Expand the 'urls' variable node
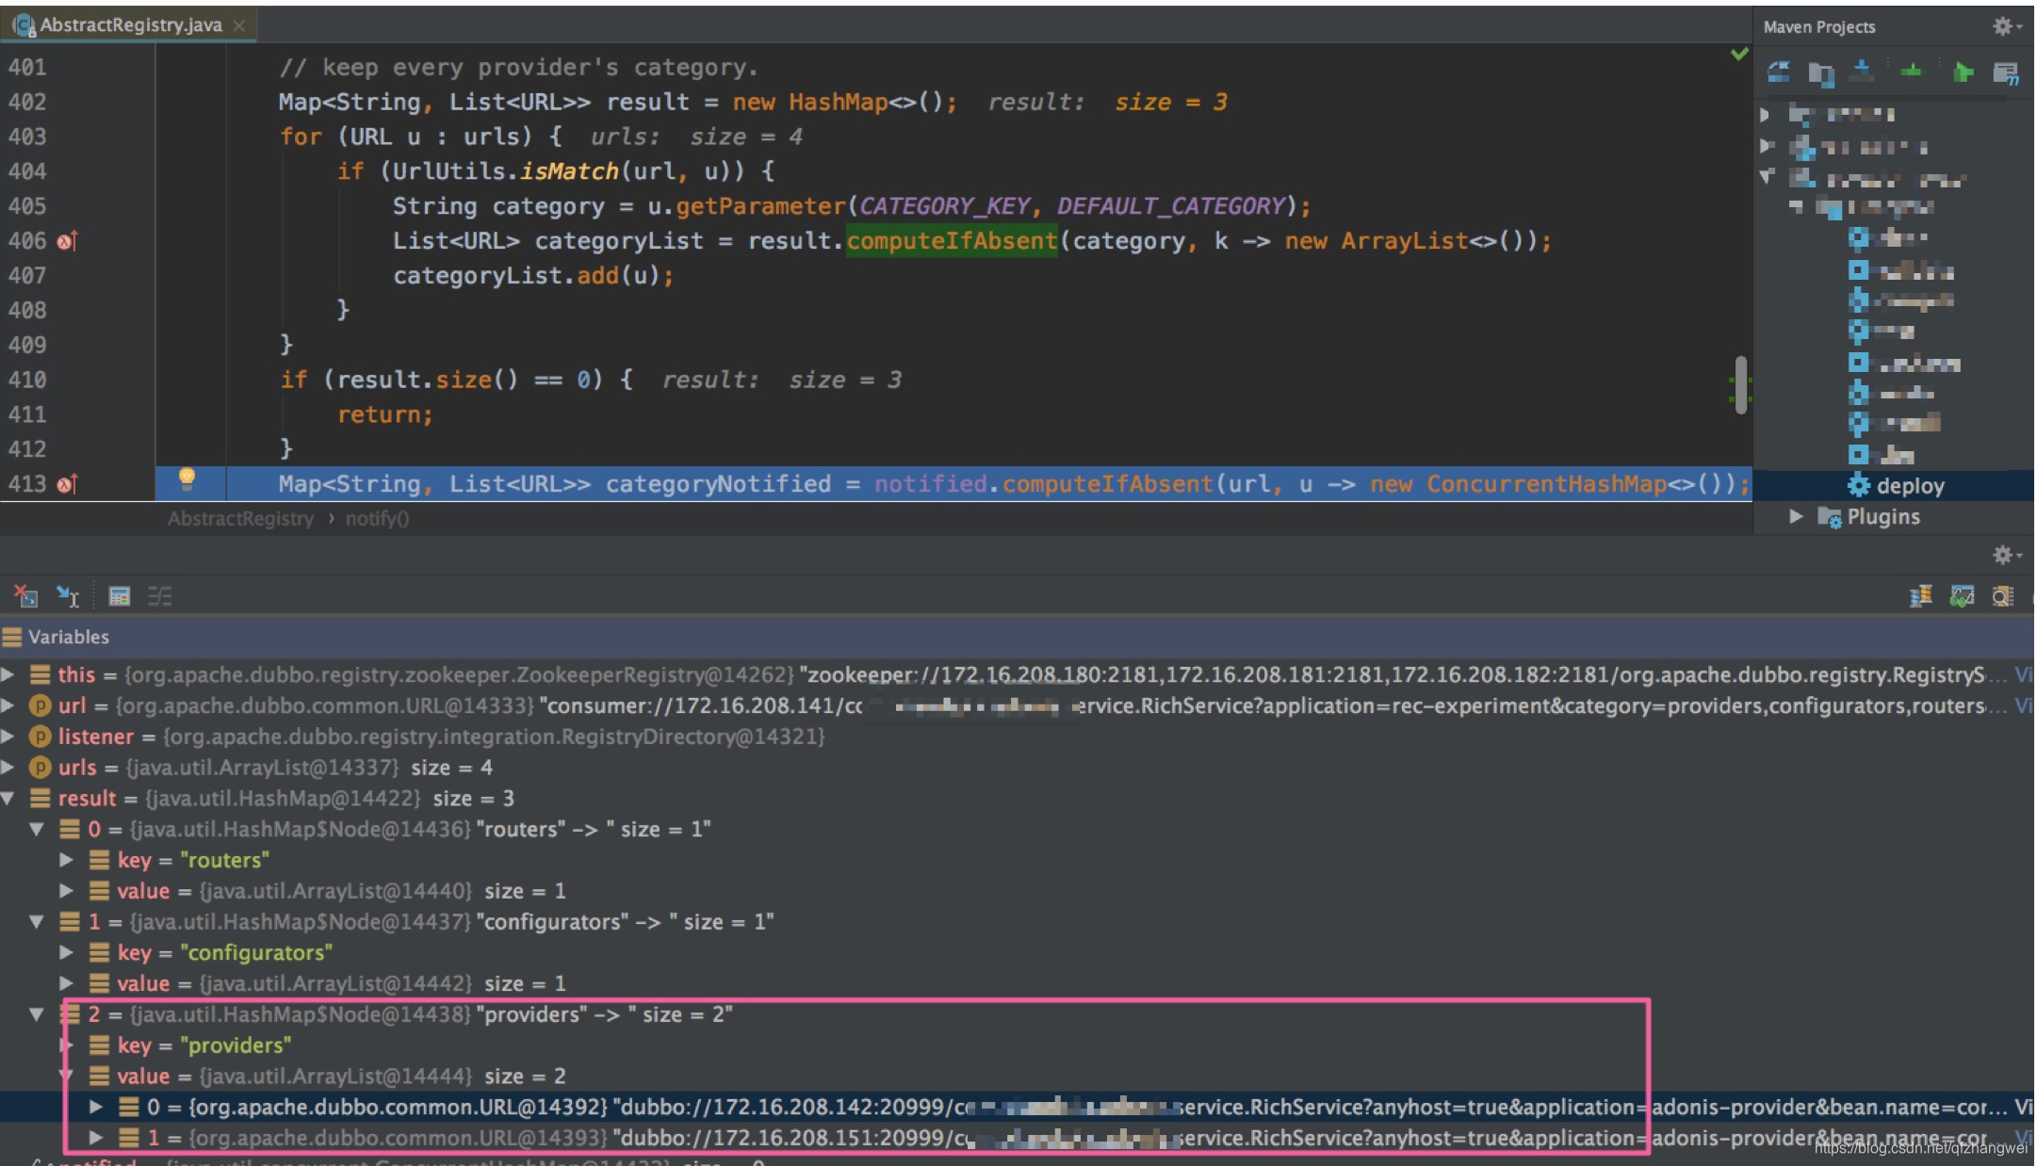The image size is (2037, 1166). pyautogui.click(x=8, y=768)
